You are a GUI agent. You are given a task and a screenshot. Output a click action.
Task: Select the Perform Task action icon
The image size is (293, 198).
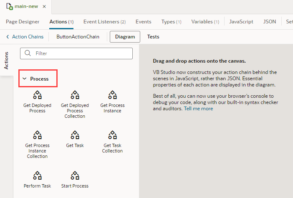[38, 175]
